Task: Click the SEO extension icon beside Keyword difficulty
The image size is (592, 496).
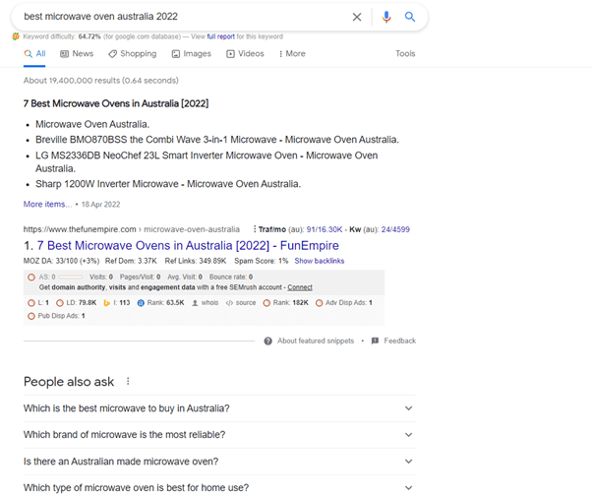Action: click(16, 36)
